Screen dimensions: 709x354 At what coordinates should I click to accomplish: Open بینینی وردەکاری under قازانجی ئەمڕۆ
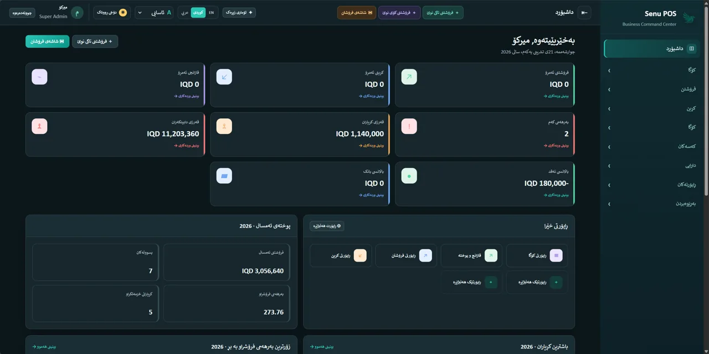click(x=187, y=96)
